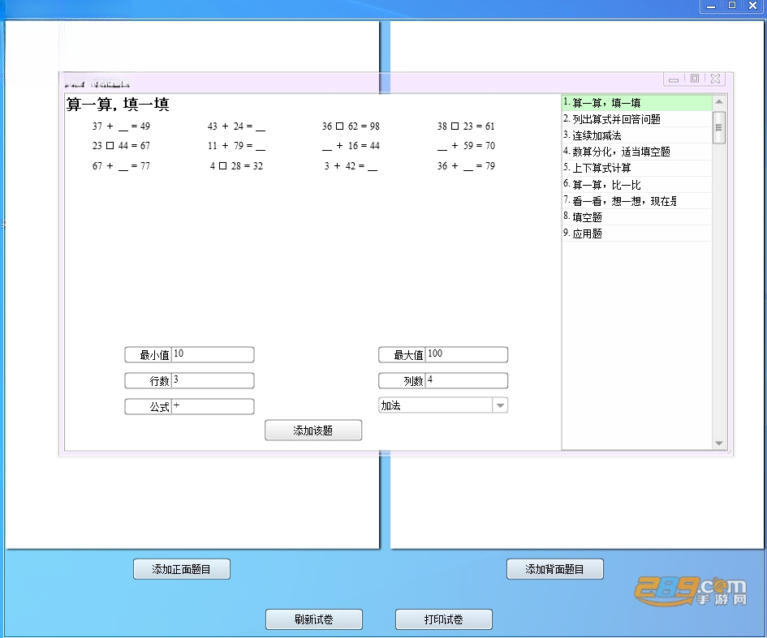Viewport: 767px width, 638px height.
Task: Select list item 上下算式计算
Action: 637,168
